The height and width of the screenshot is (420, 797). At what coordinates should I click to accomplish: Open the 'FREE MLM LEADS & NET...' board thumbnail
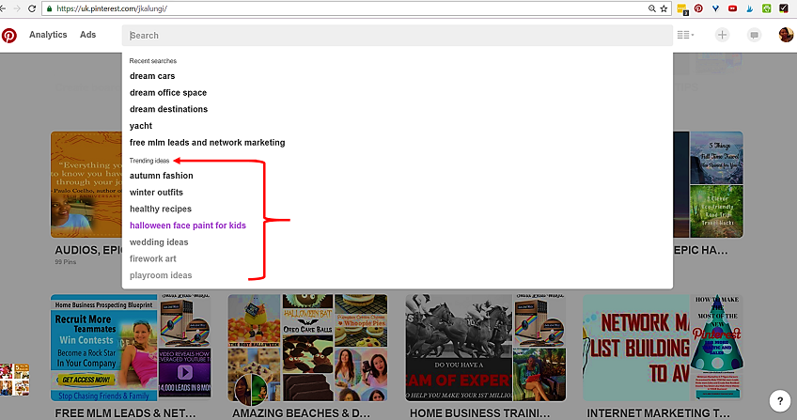[x=131, y=348]
